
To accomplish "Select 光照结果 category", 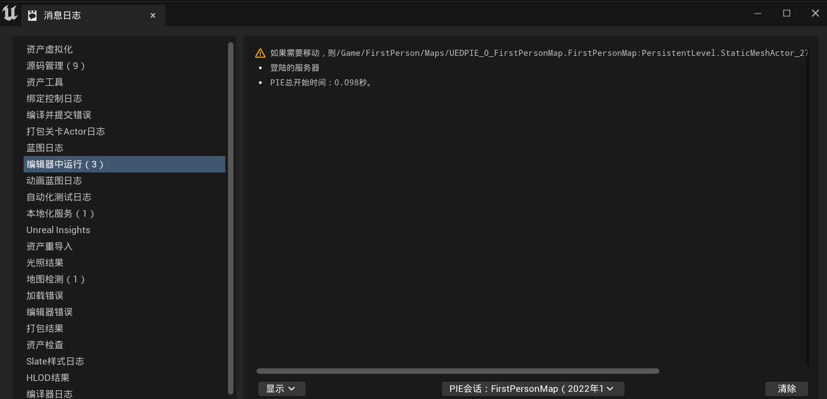I will point(124,263).
